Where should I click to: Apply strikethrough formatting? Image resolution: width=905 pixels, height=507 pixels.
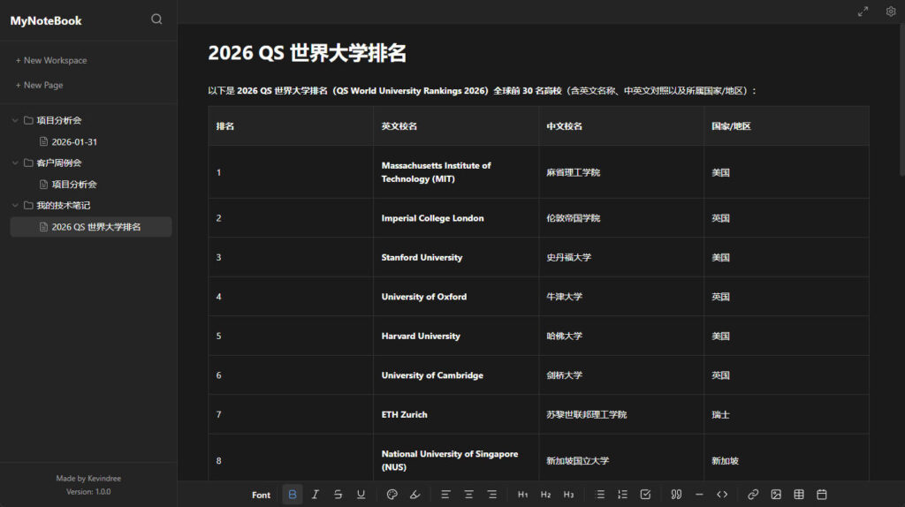(338, 495)
